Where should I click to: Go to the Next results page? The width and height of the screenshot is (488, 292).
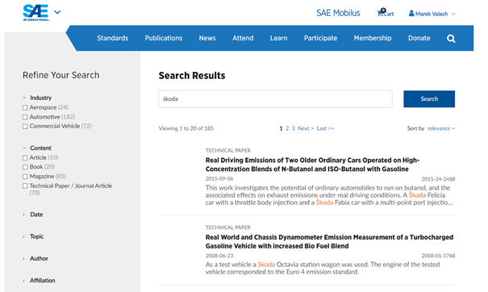[306, 128]
